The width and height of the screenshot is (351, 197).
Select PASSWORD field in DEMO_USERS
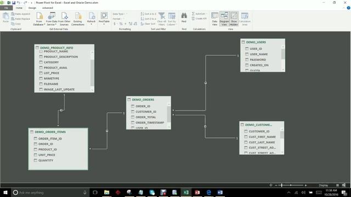point(258,60)
